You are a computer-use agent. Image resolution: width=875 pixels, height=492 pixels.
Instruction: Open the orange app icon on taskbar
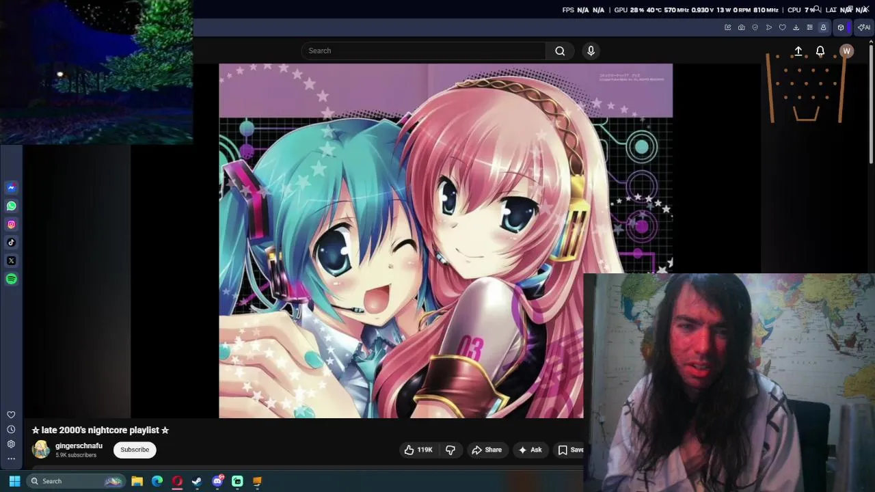point(257,481)
